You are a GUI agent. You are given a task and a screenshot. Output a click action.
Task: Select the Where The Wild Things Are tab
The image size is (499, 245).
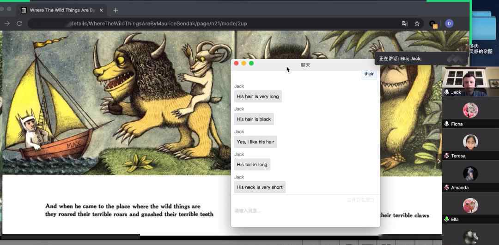(x=62, y=10)
